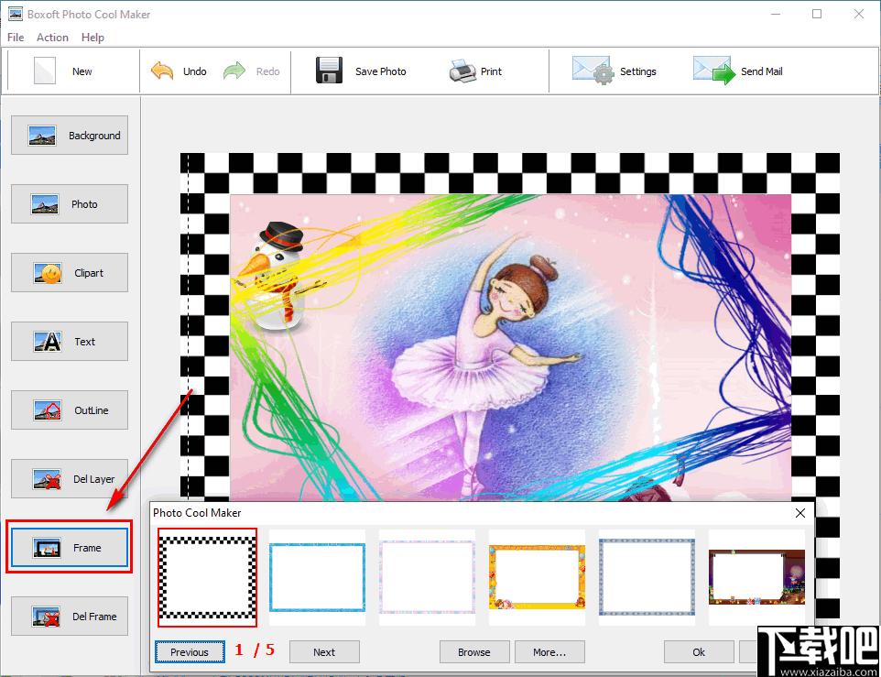This screenshot has height=677, width=881.
Task: Select the black checkered frame thumbnail
Action: [x=207, y=577]
